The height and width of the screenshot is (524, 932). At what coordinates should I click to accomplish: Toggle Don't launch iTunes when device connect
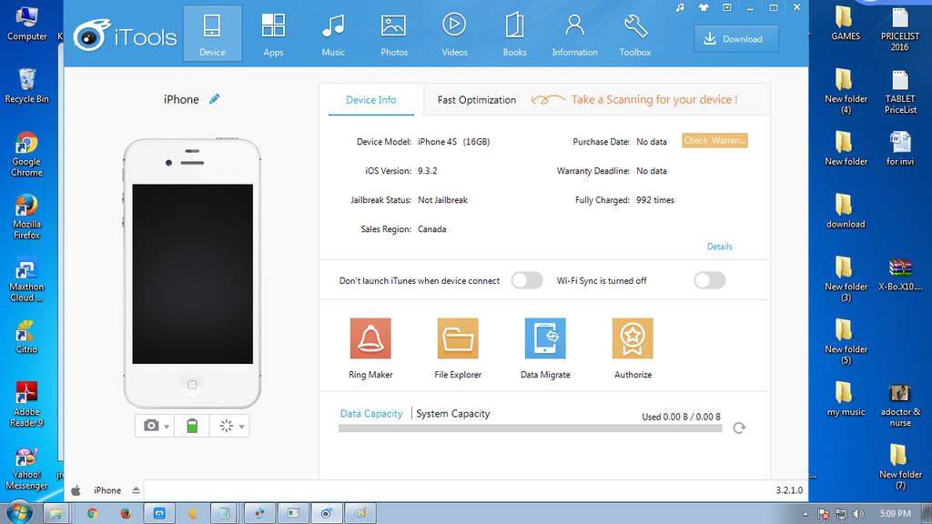(x=527, y=280)
